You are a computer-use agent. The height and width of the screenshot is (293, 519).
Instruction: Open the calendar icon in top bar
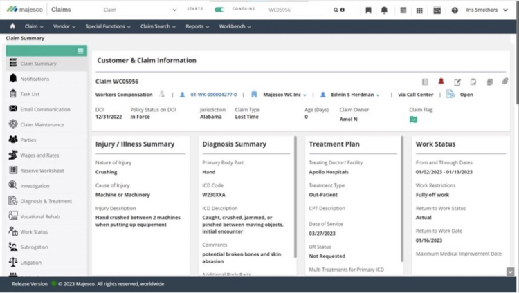pyautogui.click(x=437, y=10)
